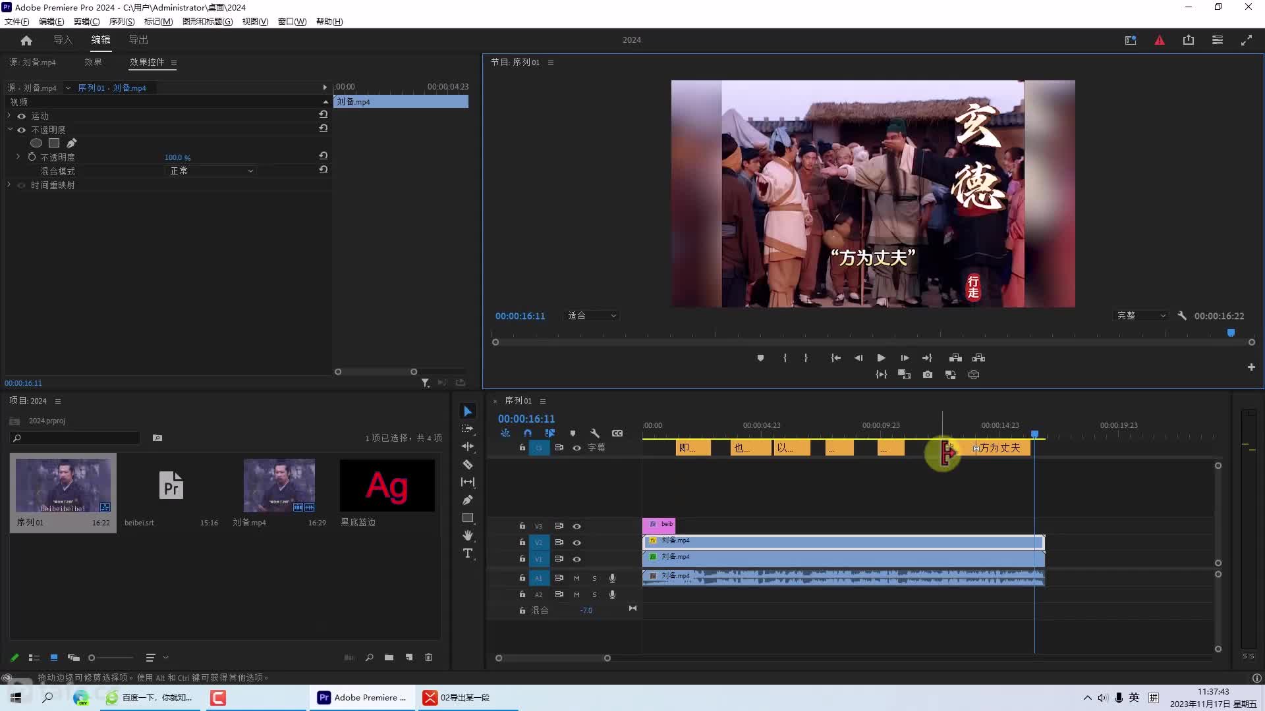
Task: Play the sequence in program monitor
Action: (x=881, y=358)
